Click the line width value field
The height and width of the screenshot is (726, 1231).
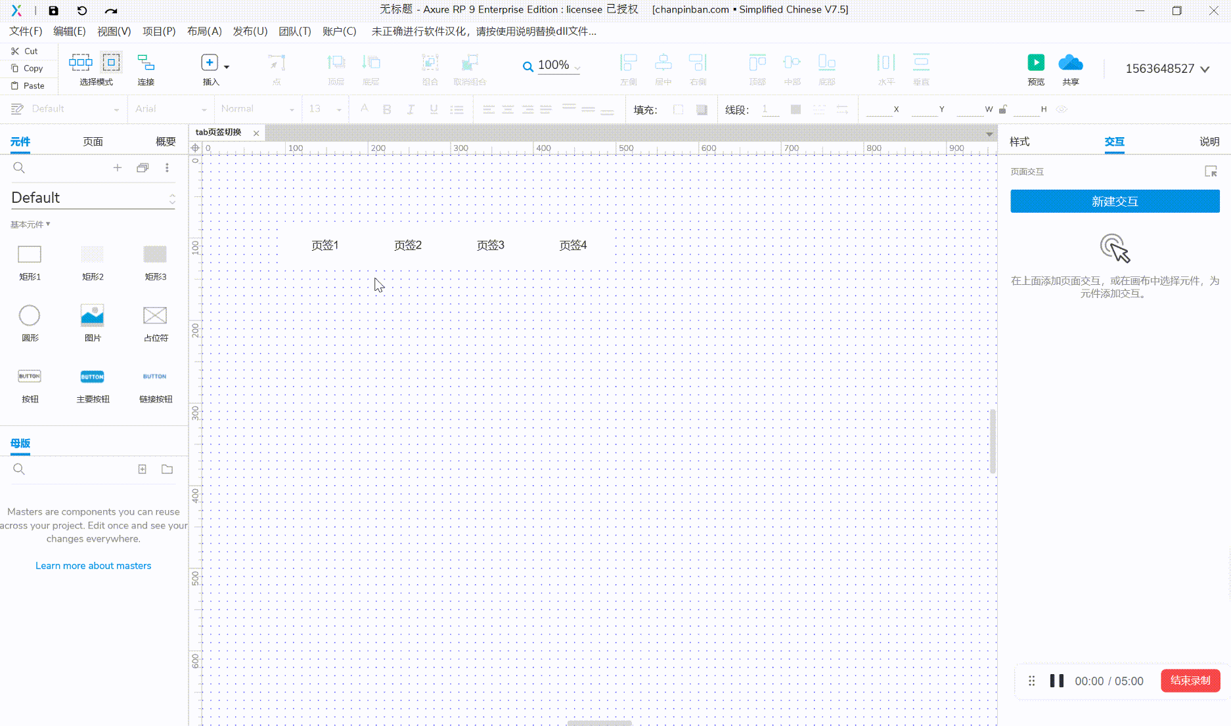click(770, 110)
